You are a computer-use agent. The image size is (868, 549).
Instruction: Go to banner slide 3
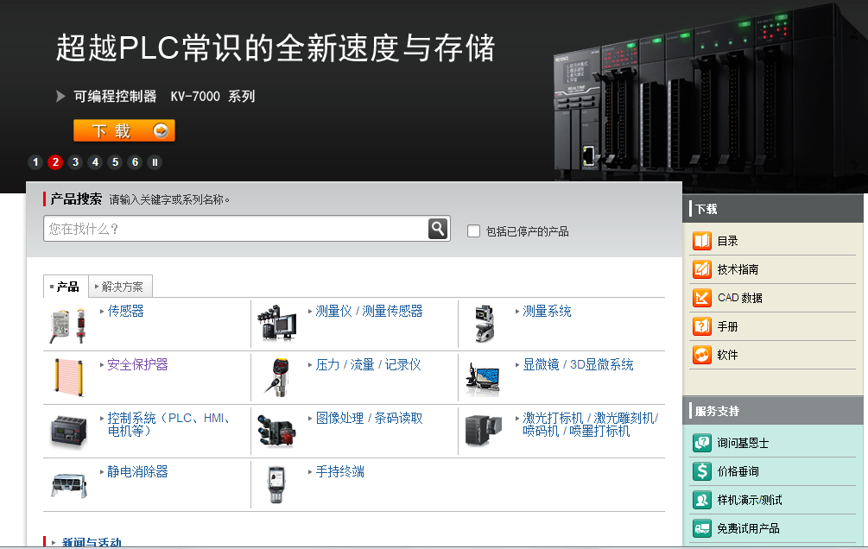[x=75, y=162]
